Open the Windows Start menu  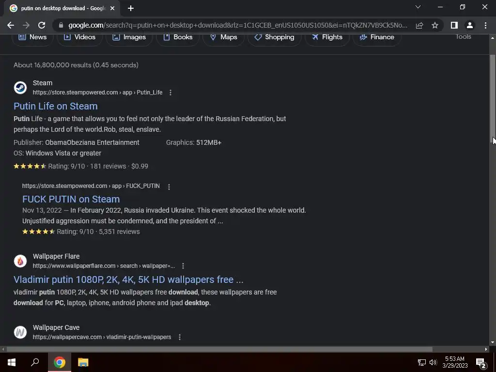tap(12, 362)
